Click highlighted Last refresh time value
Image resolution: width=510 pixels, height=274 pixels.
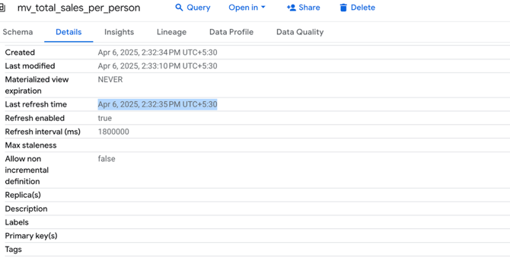[158, 104]
